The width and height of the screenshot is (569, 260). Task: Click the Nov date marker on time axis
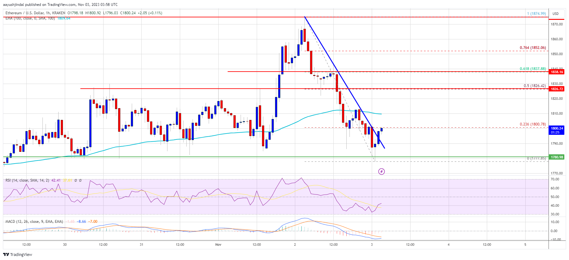click(x=218, y=245)
